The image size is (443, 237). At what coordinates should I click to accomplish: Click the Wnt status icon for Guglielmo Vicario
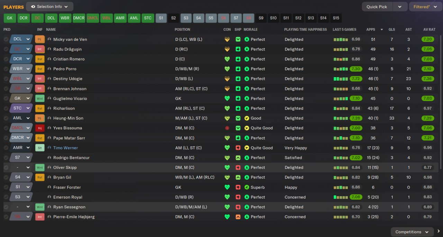point(40,99)
